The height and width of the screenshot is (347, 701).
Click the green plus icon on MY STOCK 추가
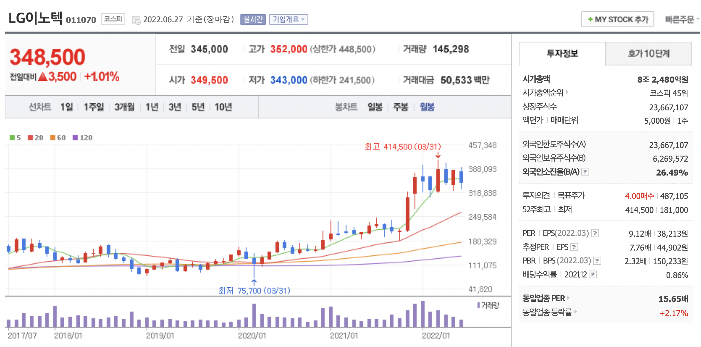[590, 19]
